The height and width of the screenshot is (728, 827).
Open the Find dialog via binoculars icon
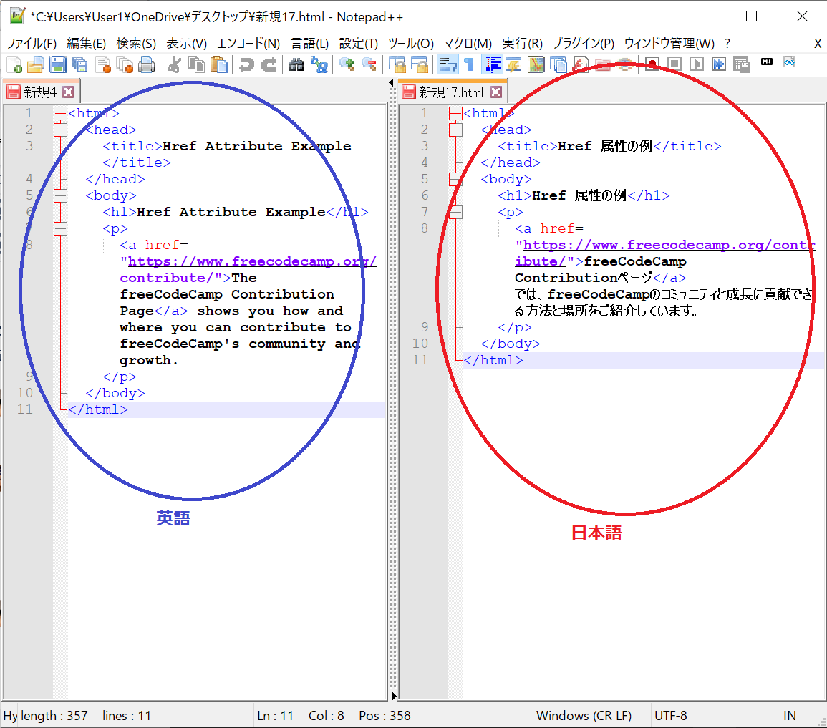(296, 64)
